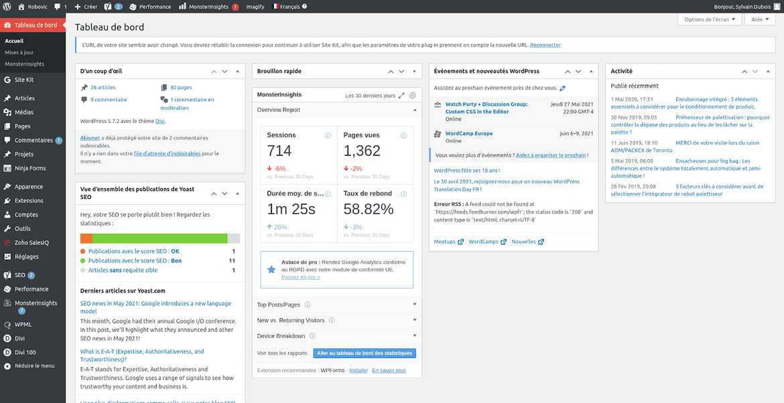Click the green SEO score bar segment
Image resolution: width=784 pixels, height=403 pixels.
click(159, 238)
